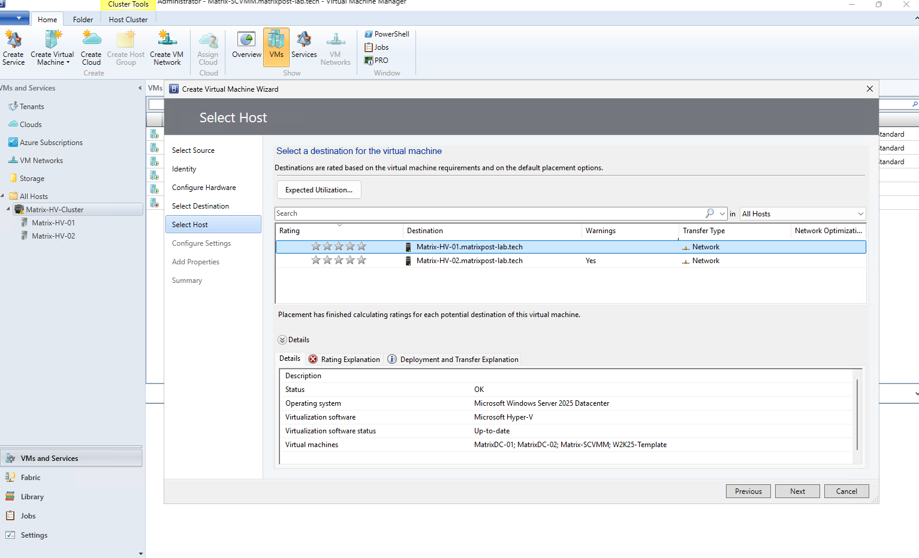Viewport: 919px width, 558px height.
Task: Click the details list vertical scrollbar
Action: point(858,415)
